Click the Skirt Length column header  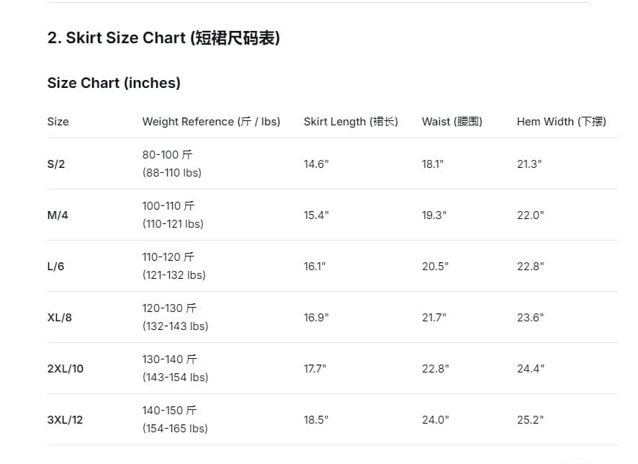click(x=351, y=122)
